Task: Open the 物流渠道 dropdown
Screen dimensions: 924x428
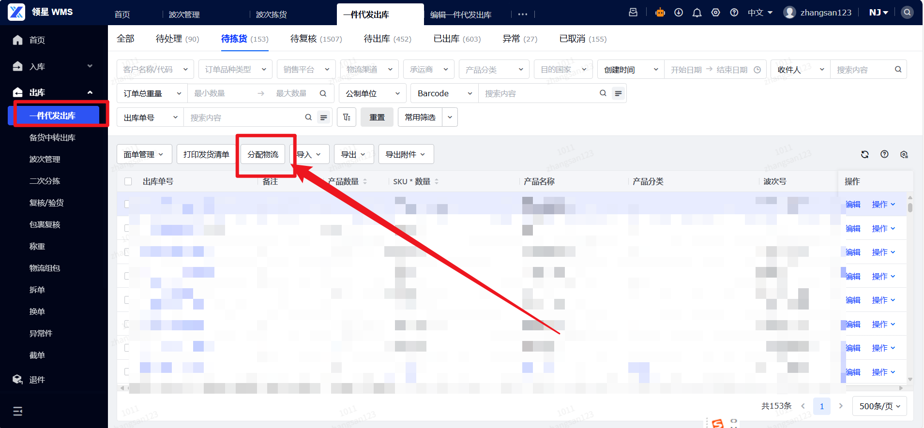Action: tap(369, 70)
